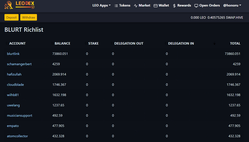Image resolution: width=249 pixels, height=142 pixels.
Task: Open the schamangerbert account link
Action: click(x=19, y=64)
